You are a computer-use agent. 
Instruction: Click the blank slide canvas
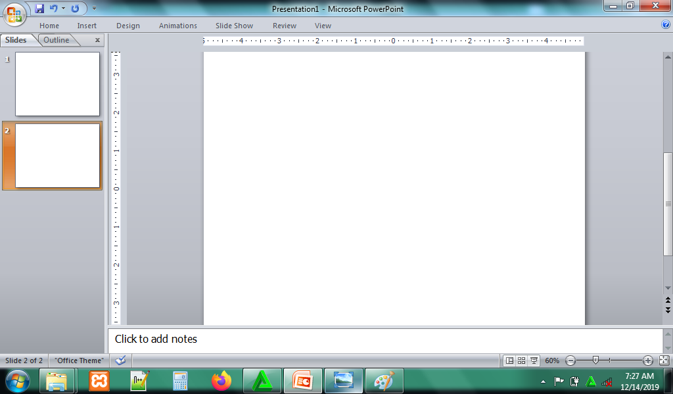tap(394, 188)
